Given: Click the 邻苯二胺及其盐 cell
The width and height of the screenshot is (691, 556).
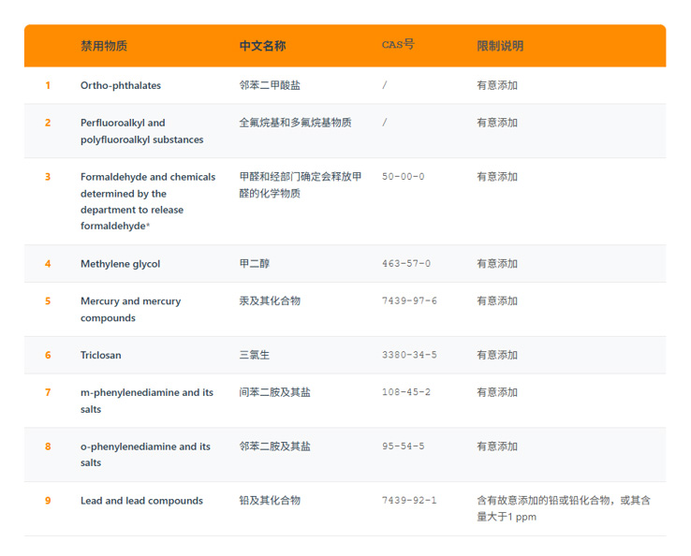Looking at the screenshot, I should coord(274,446).
